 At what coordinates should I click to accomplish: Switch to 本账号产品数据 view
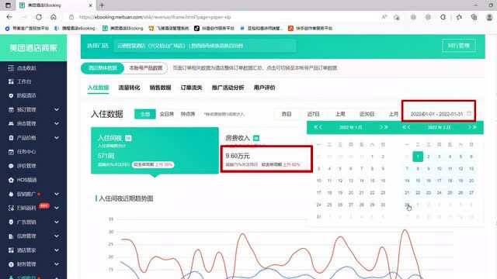[x=145, y=68]
